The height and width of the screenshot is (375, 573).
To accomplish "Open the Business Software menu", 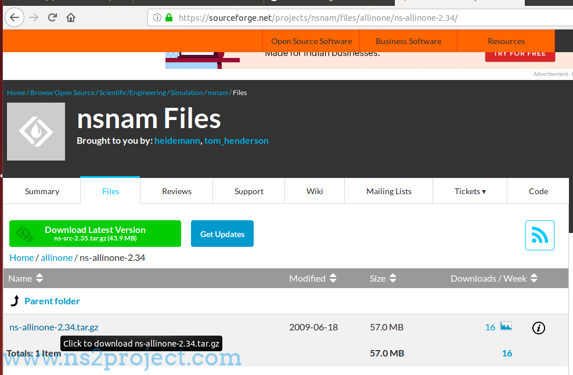I will (x=409, y=41).
